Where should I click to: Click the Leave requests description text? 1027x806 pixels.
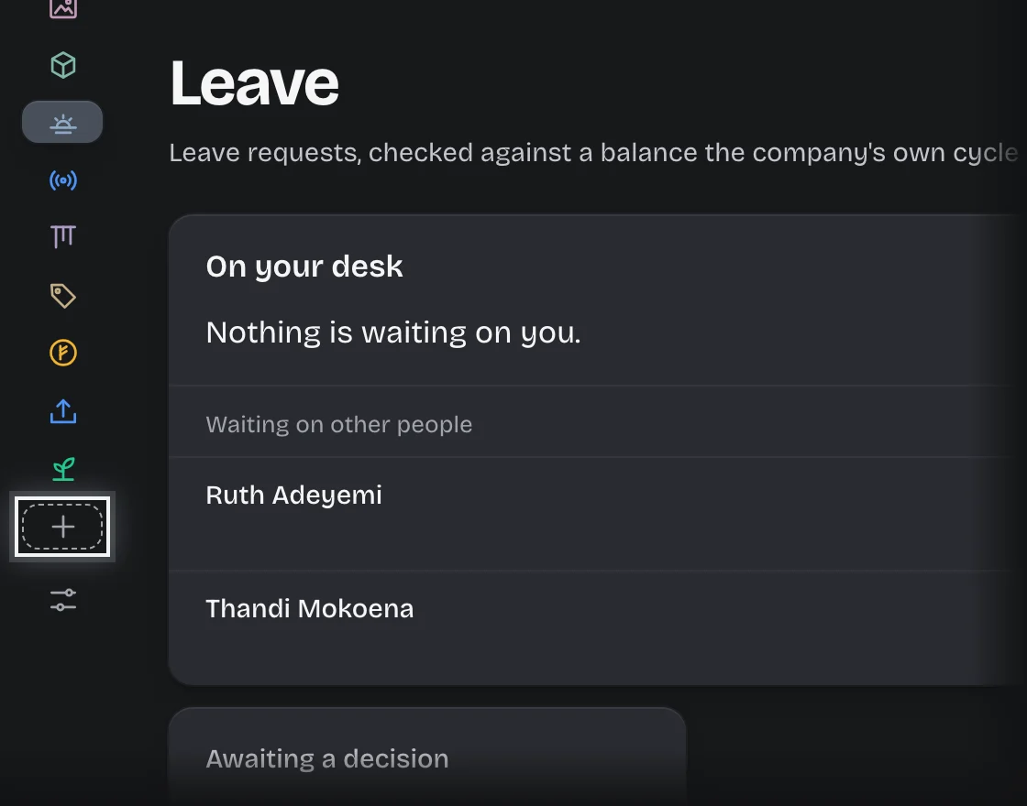pos(593,153)
